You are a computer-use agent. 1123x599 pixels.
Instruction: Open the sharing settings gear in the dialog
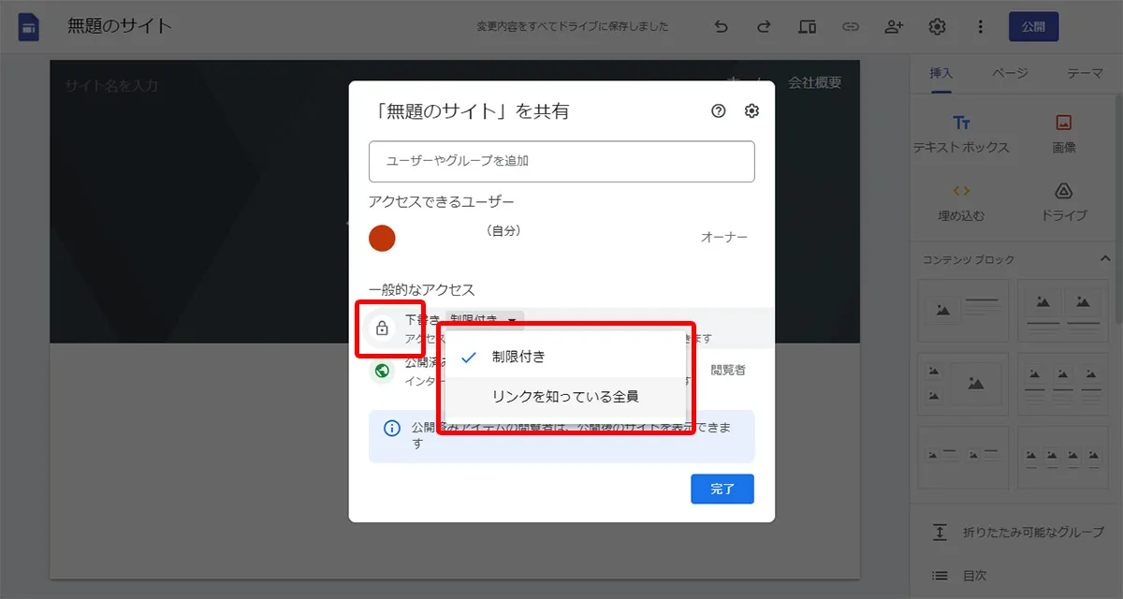coord(751,110)
